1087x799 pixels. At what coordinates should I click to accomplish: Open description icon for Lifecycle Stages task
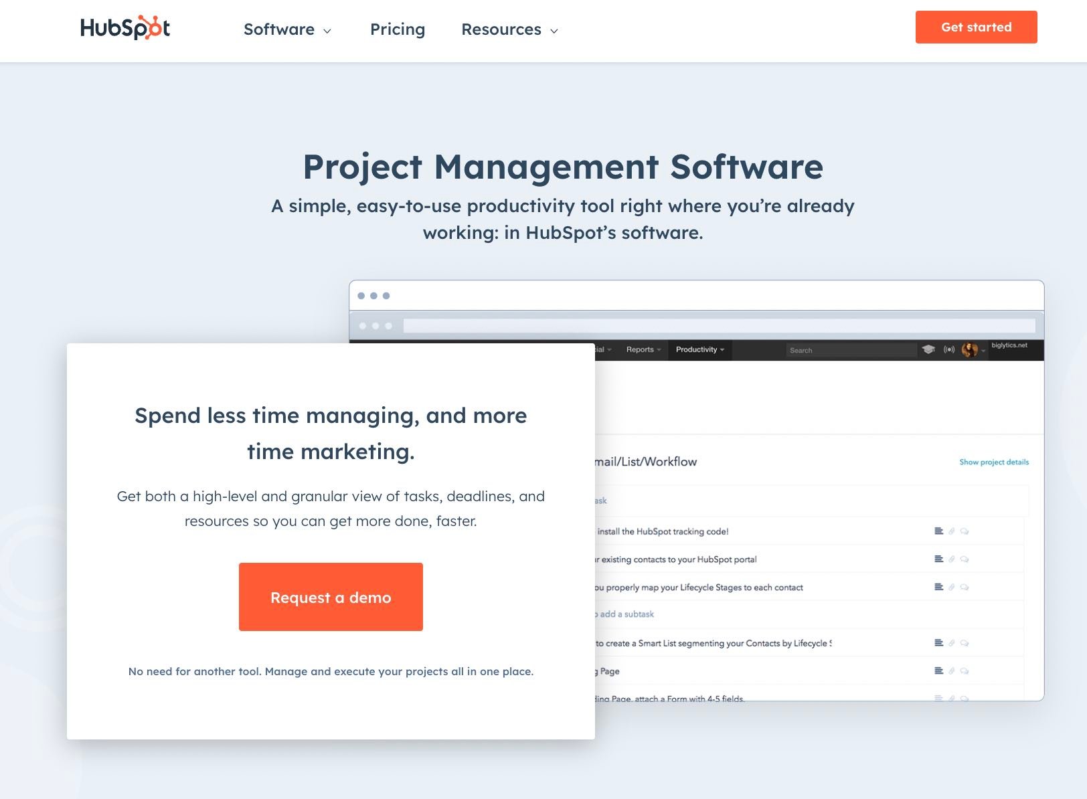[939, 587]
